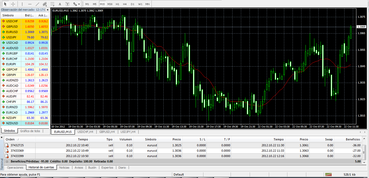Image resolution: width=369 pixels, height=178 pixels.
Task: Click the order icon for 37433369
Action: tap(7, 151)
